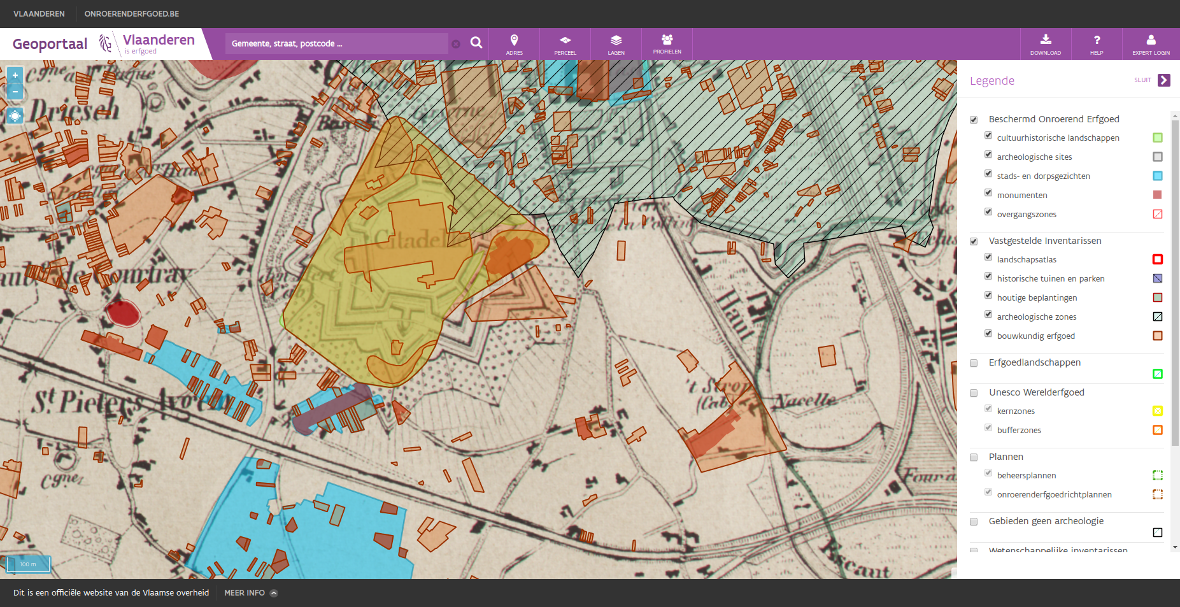1180x607 pixels.
Task: Zoom in on the map
Action: [15, 75]
